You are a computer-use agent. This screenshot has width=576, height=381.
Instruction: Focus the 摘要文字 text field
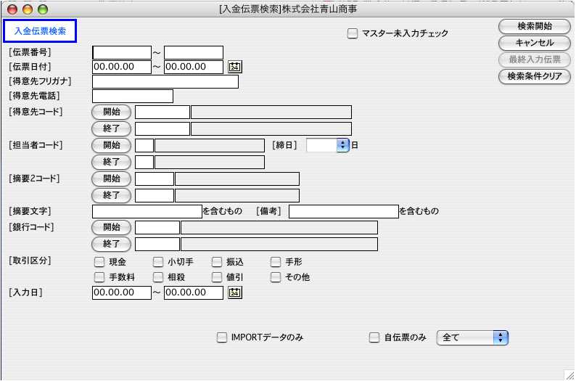[x=147, y=211]
